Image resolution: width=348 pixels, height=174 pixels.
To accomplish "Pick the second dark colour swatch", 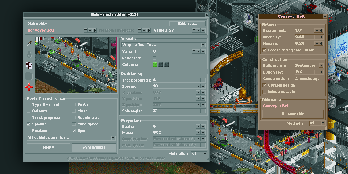I will pyautogui.click(x=161, y=65).
